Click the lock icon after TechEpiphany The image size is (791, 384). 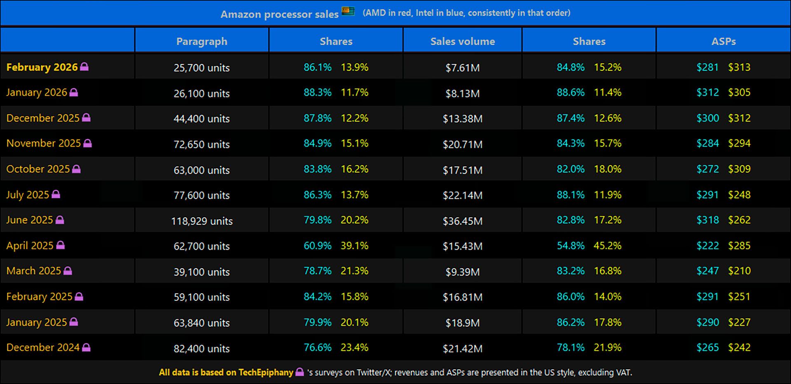point(300,372)
